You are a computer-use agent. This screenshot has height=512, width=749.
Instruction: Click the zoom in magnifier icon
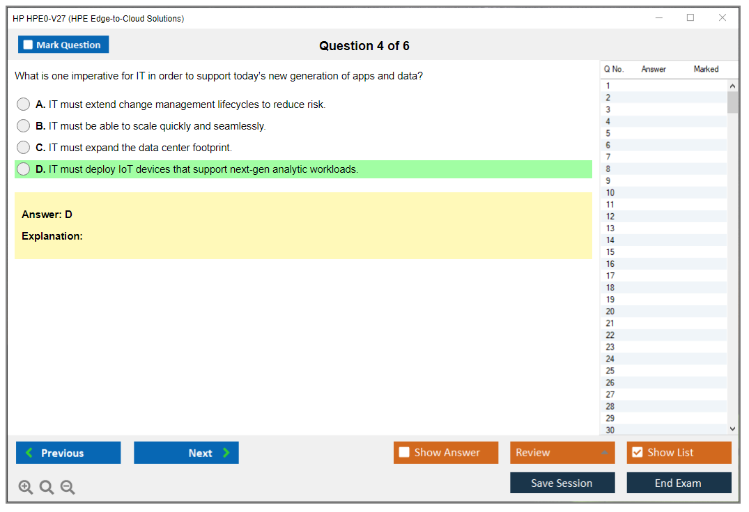[25, 488]
